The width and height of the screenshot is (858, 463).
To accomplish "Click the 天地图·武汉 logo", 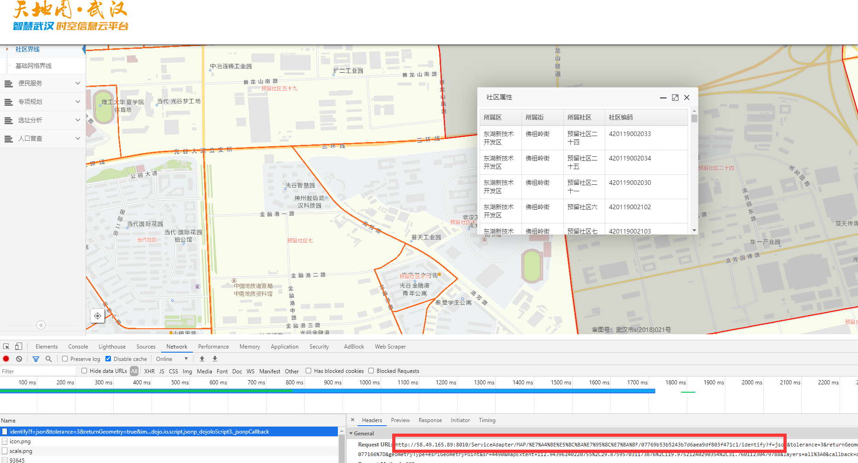I will point(70,16).
